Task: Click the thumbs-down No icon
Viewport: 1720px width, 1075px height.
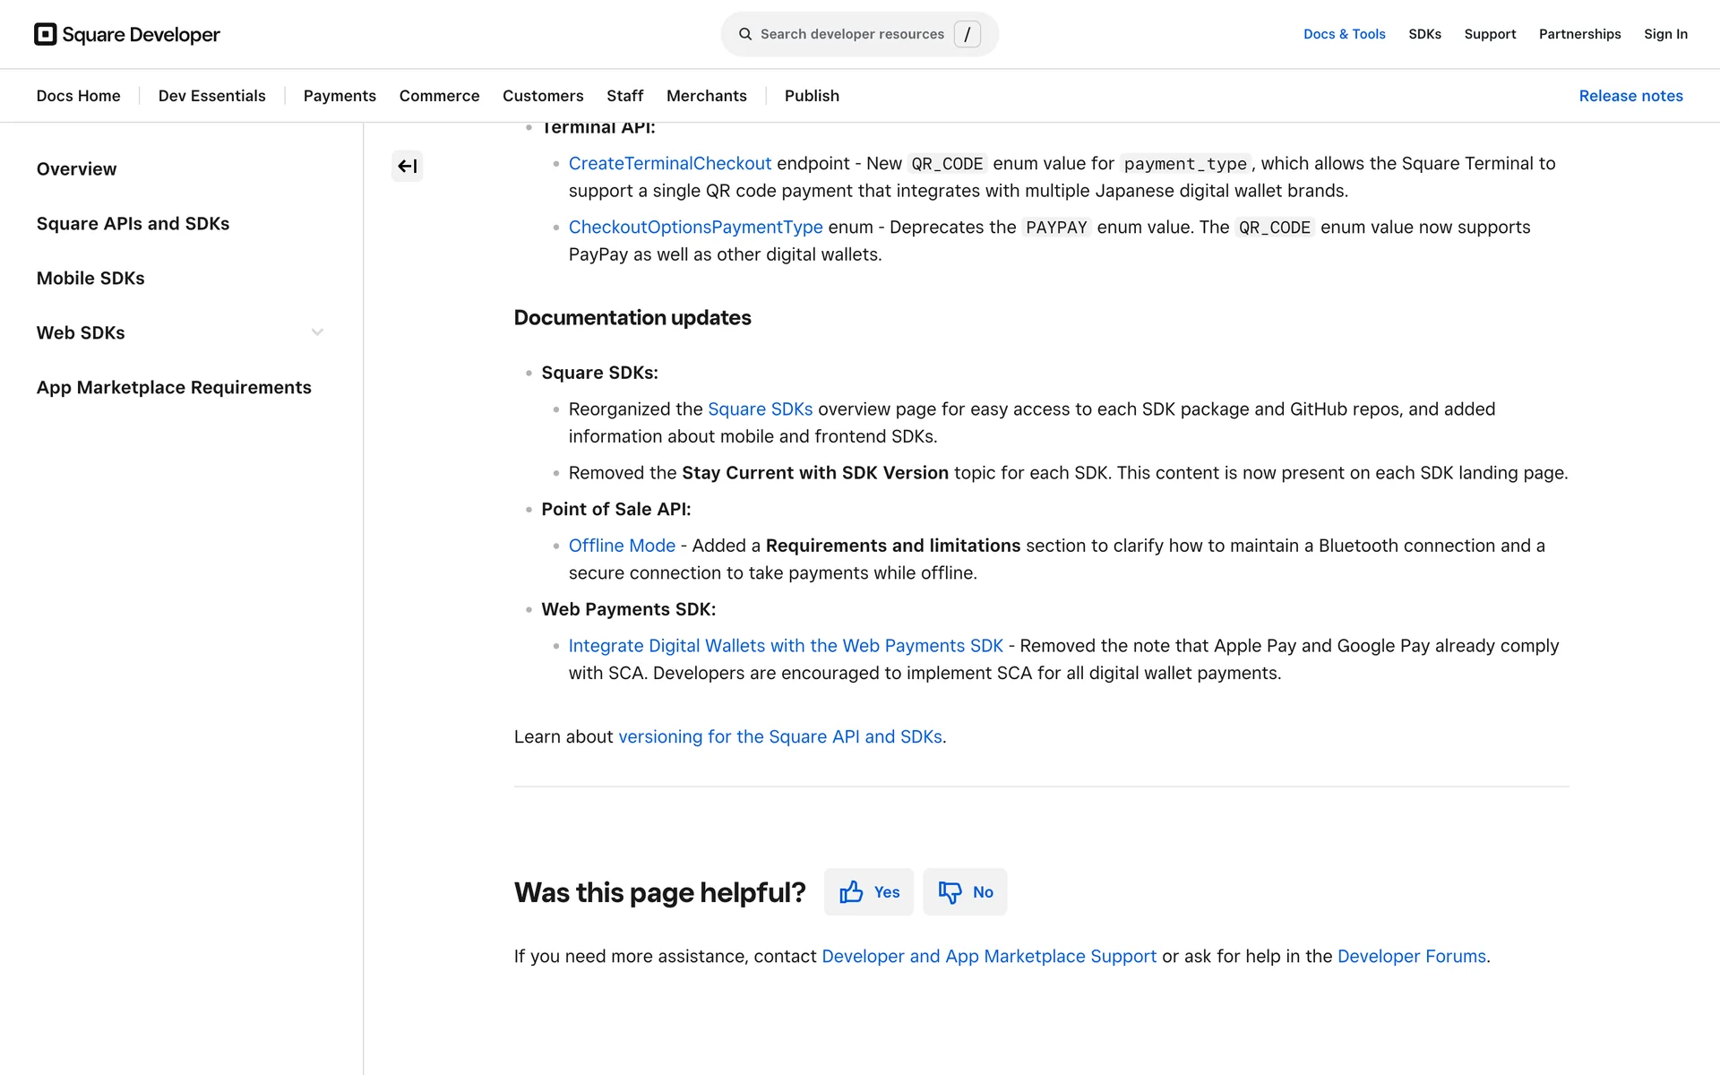Action: click(950, 891)
